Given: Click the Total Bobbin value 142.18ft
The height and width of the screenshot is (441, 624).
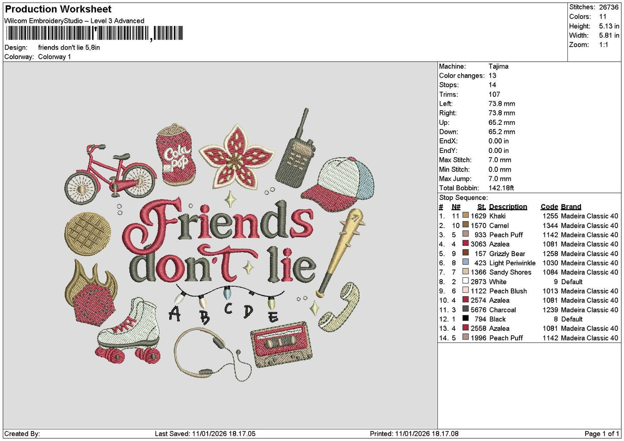Looking at the screenshot, I should 501,188.
